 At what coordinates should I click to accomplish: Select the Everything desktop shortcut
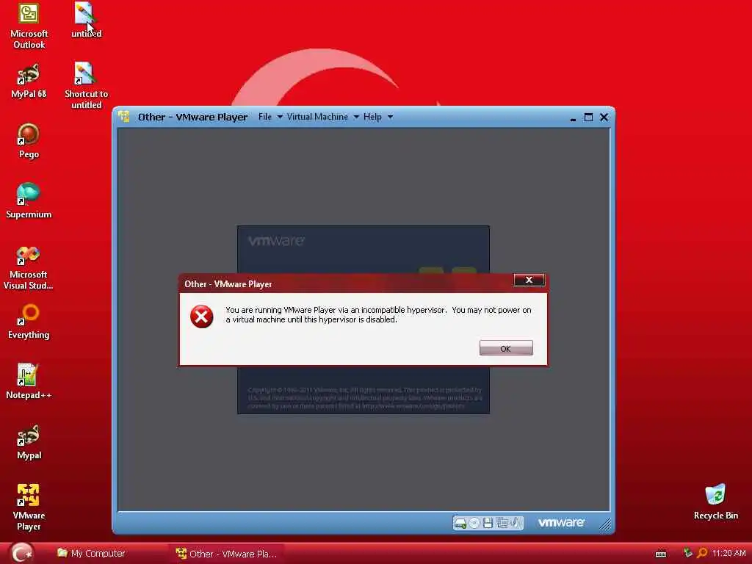[x=29, y=322]
